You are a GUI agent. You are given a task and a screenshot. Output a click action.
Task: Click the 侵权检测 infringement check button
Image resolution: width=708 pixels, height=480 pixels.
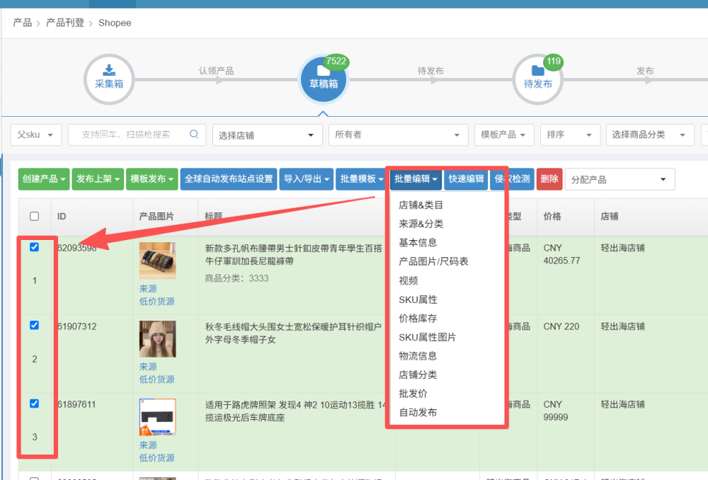512,179
